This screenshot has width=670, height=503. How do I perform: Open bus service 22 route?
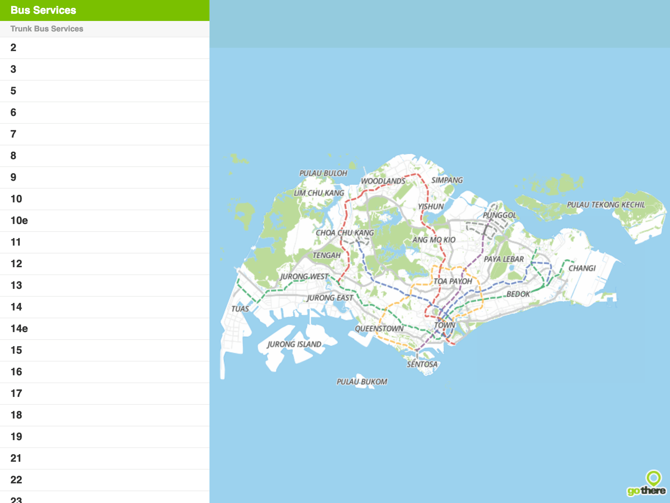pos(16,480)
